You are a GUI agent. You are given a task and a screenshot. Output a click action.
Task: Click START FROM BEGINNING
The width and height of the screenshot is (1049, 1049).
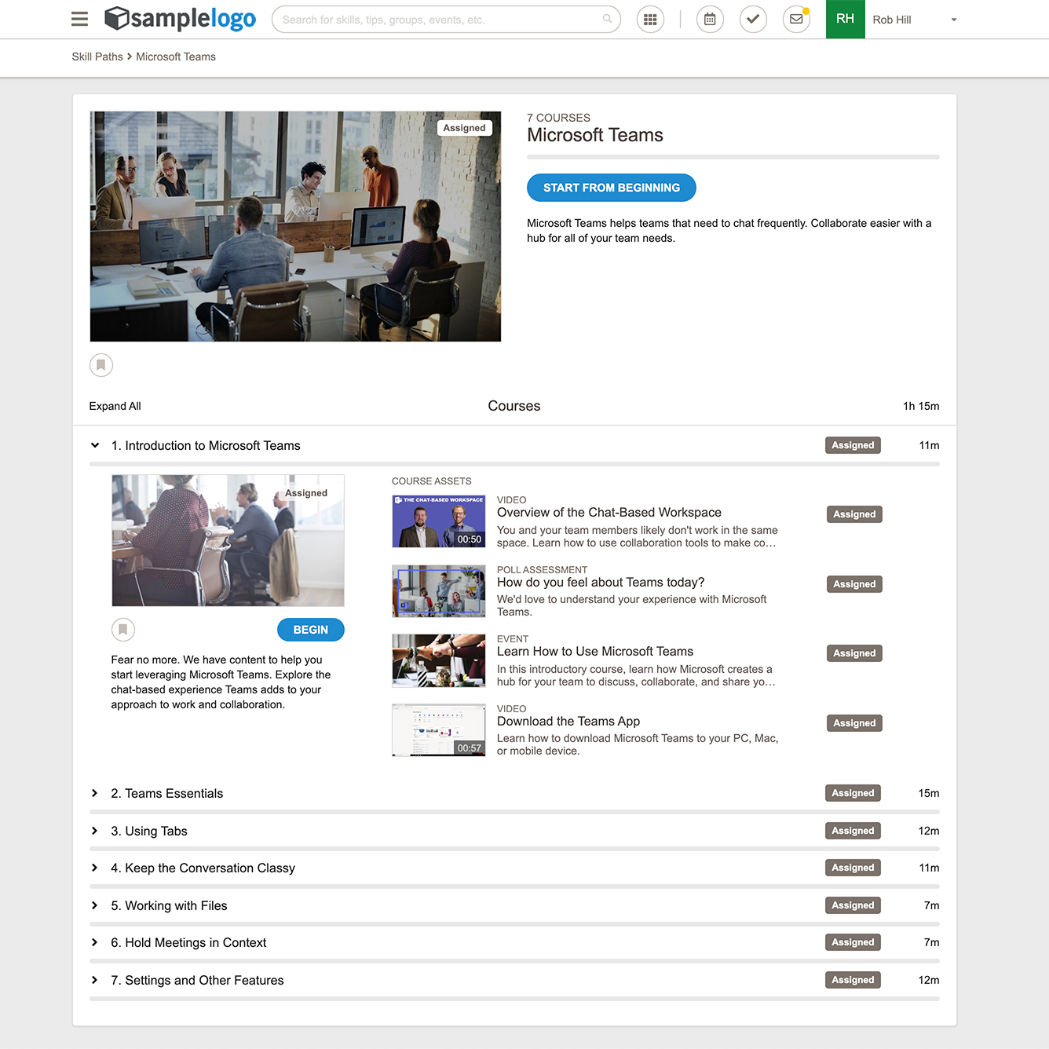click(611, 187)
